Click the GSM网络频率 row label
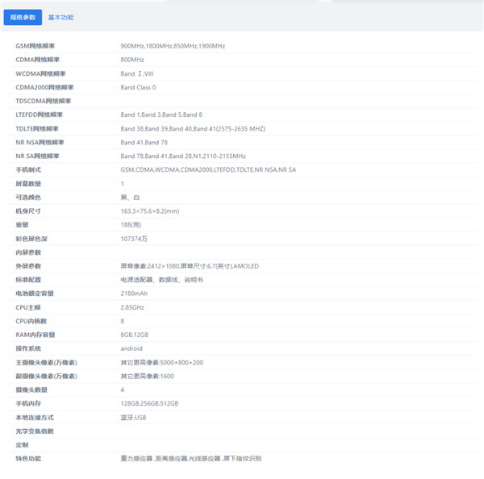This screenshot has width=484, height=479. (x=35, y=46)
